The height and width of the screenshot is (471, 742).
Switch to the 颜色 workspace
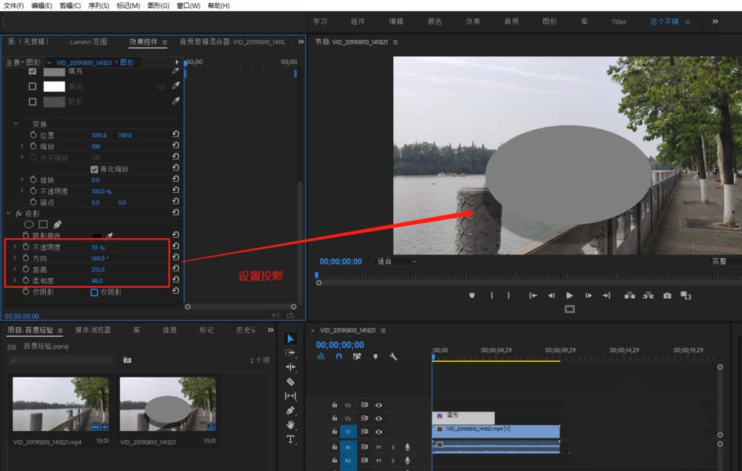coord(434,22)
